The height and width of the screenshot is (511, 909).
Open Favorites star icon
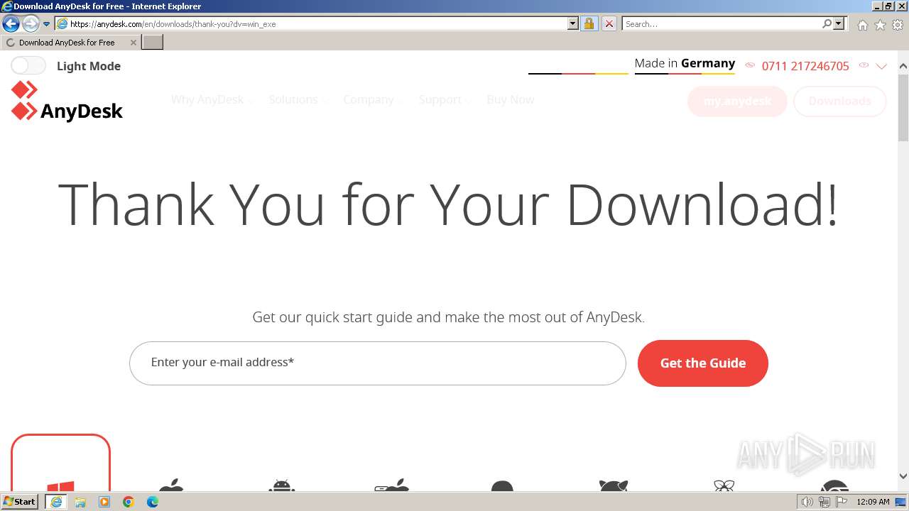[880, 25]
